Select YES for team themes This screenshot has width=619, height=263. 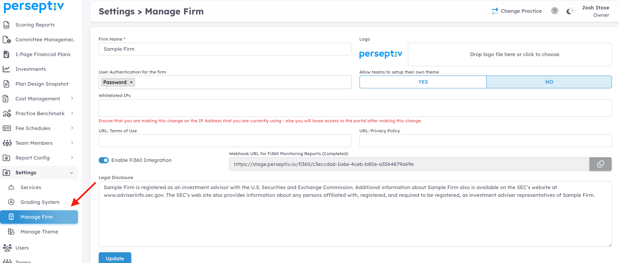[423, 82]
